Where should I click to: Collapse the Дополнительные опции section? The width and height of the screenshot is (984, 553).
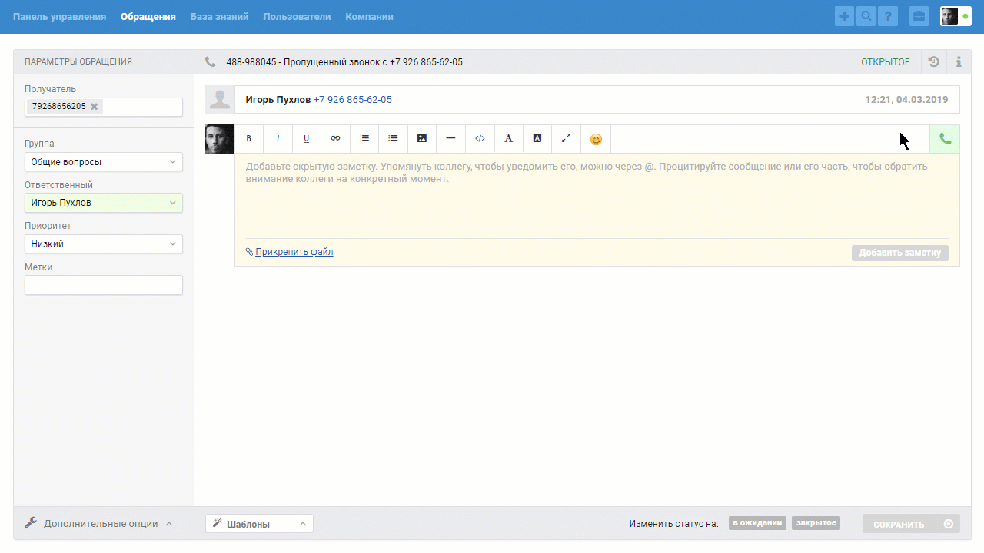click(x=100, y=523)
